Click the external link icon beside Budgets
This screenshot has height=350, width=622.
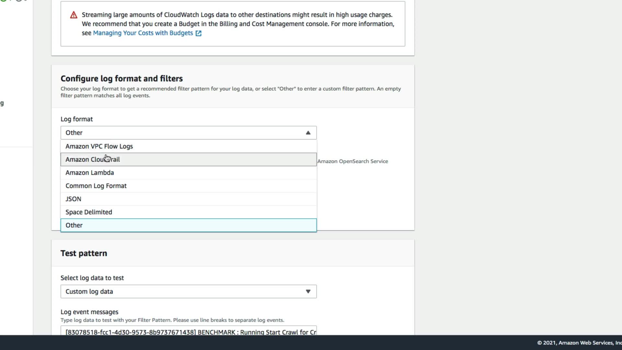tap(198, 33)
